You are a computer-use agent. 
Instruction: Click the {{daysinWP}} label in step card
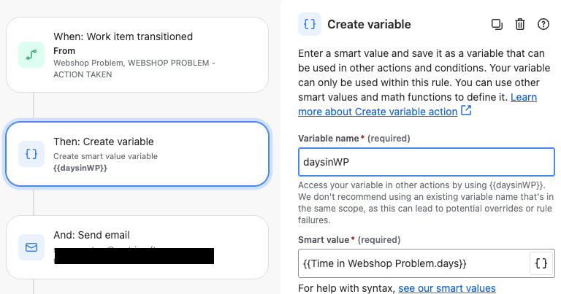point(80,168)
